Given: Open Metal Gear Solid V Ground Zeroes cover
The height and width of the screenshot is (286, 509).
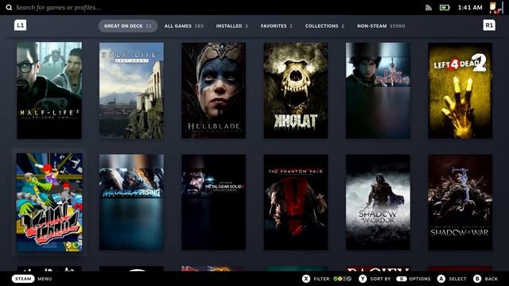Looking at the screenshot, I should [214, 202].
